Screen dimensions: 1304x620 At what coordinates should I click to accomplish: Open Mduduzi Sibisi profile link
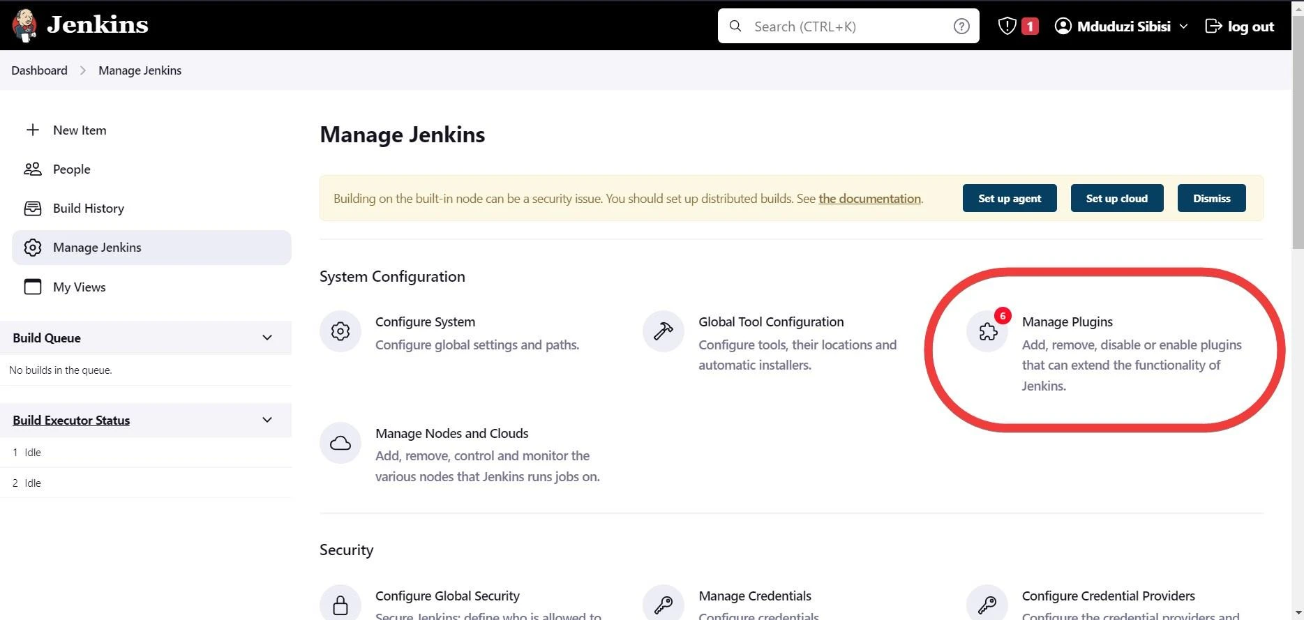pyautogui.click(x=1123, y=27)
